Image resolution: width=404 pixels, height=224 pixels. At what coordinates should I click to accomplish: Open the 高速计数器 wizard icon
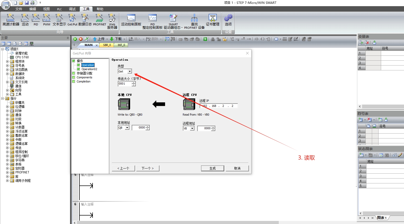pyautogui.click(x=11, y=20)
